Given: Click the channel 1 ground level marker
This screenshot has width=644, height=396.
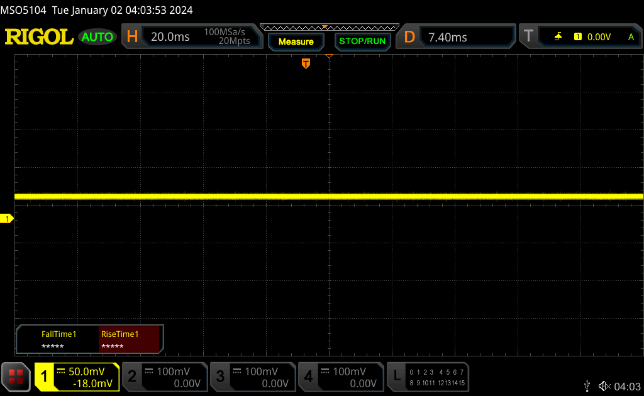Looking at the screenshot, I should 7,218.
